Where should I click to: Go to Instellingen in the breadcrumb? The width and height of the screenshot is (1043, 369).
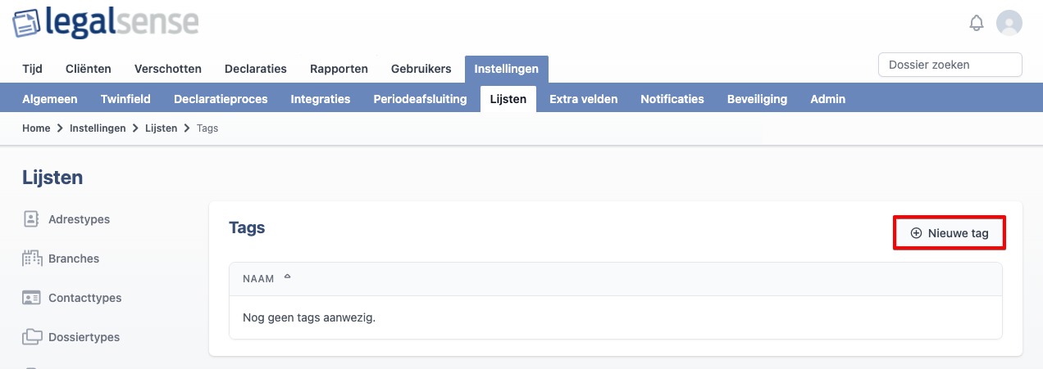[98, 128]
